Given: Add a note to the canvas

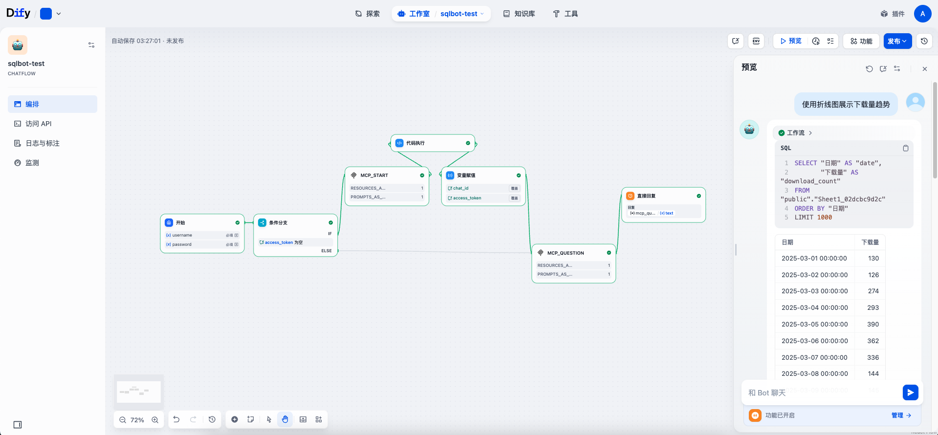Looking at the screenshot, I should 251,419.
